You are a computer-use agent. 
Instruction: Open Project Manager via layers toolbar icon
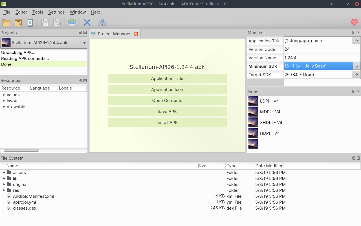point(72,23)
